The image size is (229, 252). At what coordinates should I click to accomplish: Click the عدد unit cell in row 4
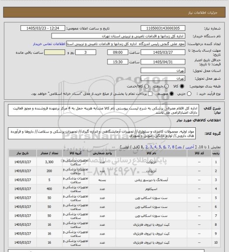pos(102,189)
